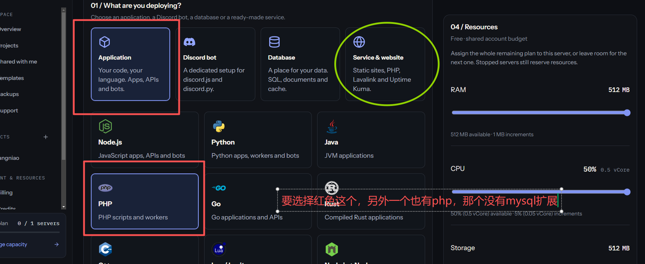Screen dimensions: 645x264
Task: Click the RAM slider handle
Action: (x=627, y=113)
